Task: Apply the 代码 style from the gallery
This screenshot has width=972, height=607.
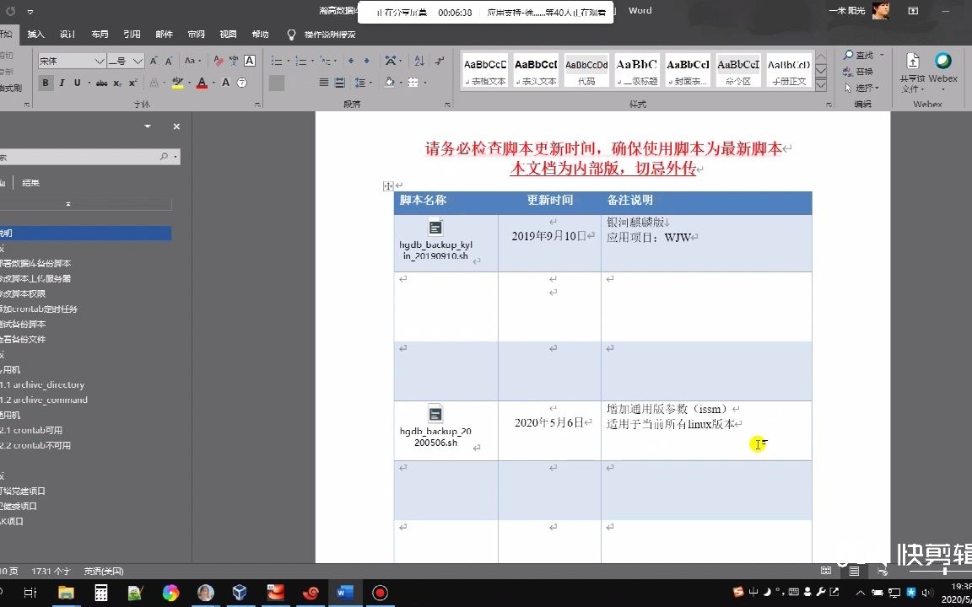Action: coord(586,71)
